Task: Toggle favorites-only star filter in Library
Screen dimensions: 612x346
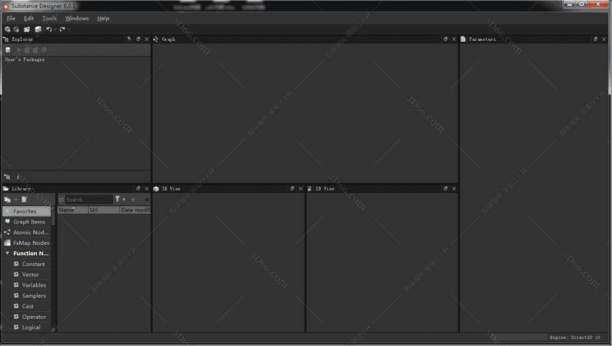Action: pos(133,199)
